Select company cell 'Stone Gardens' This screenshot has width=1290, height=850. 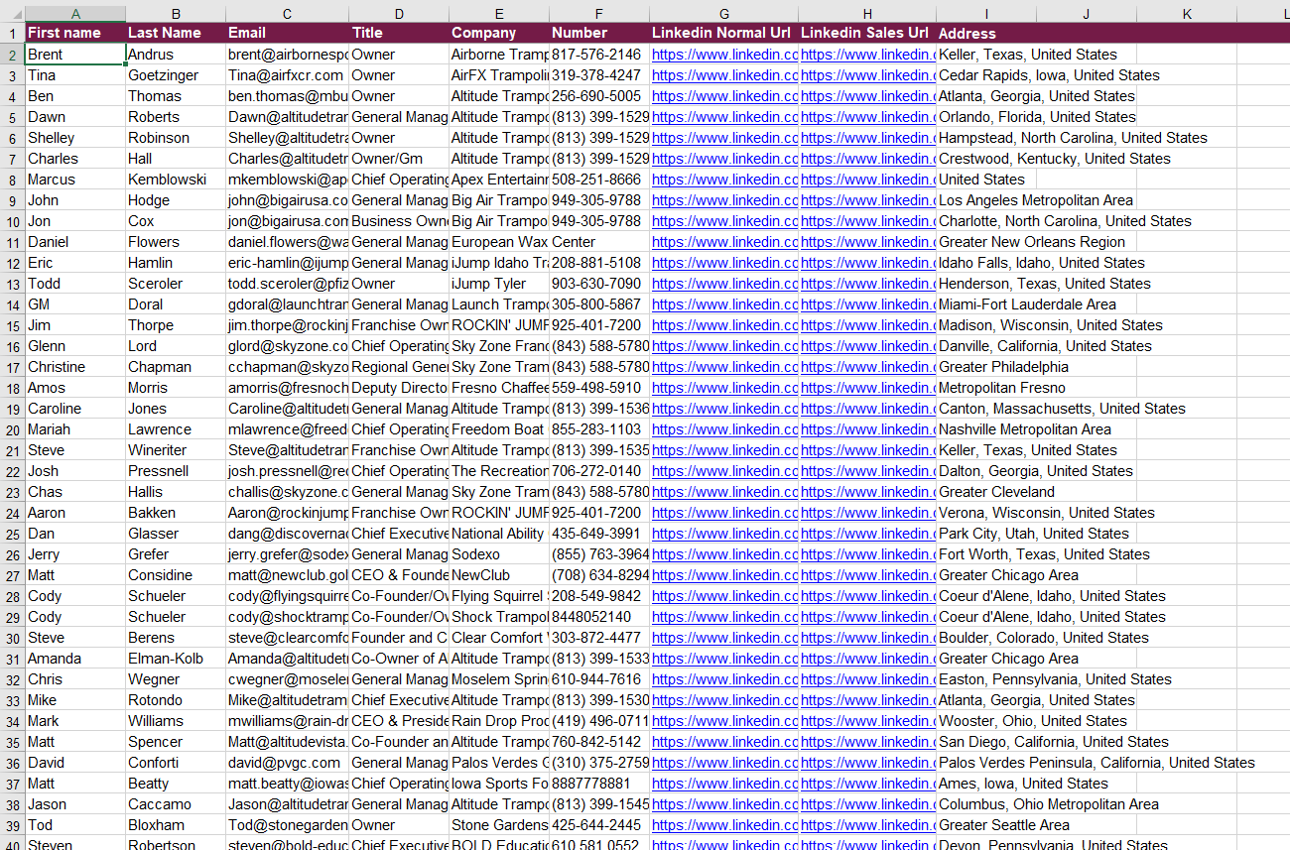tap(499, 825)
